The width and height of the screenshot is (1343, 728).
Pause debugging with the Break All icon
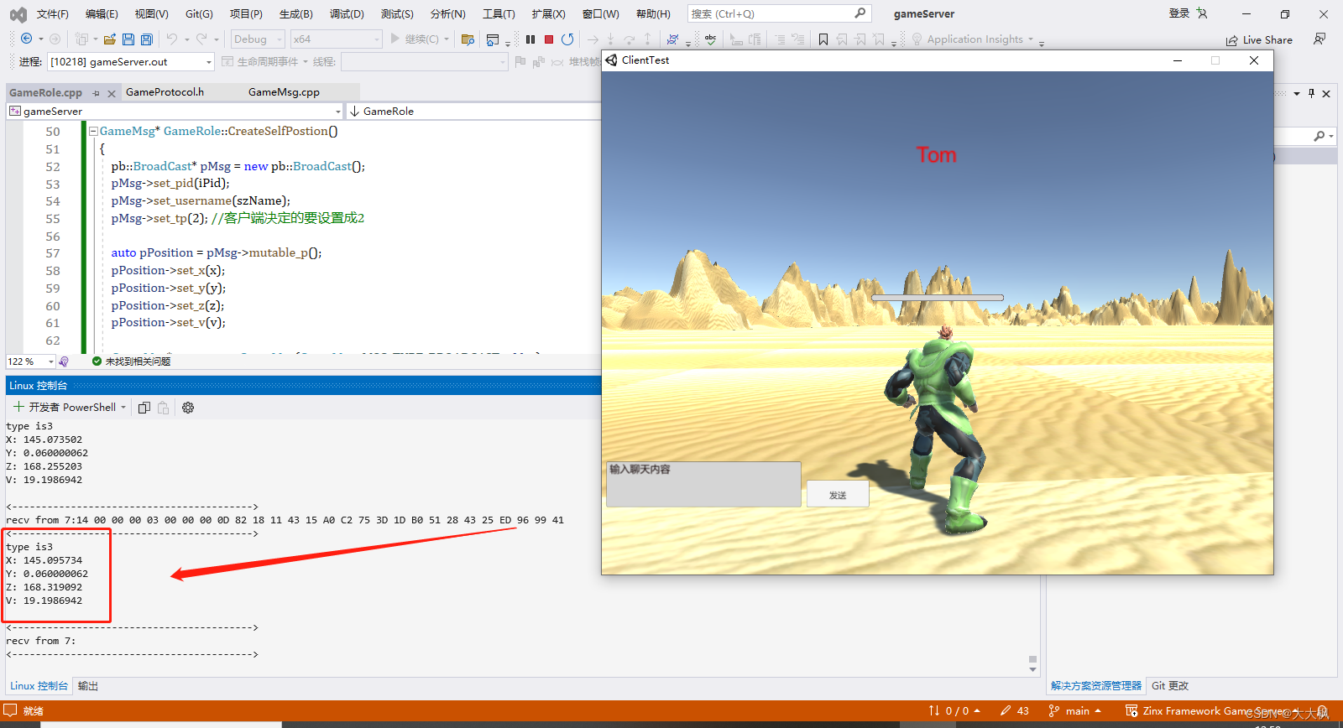tap(530, 39)
